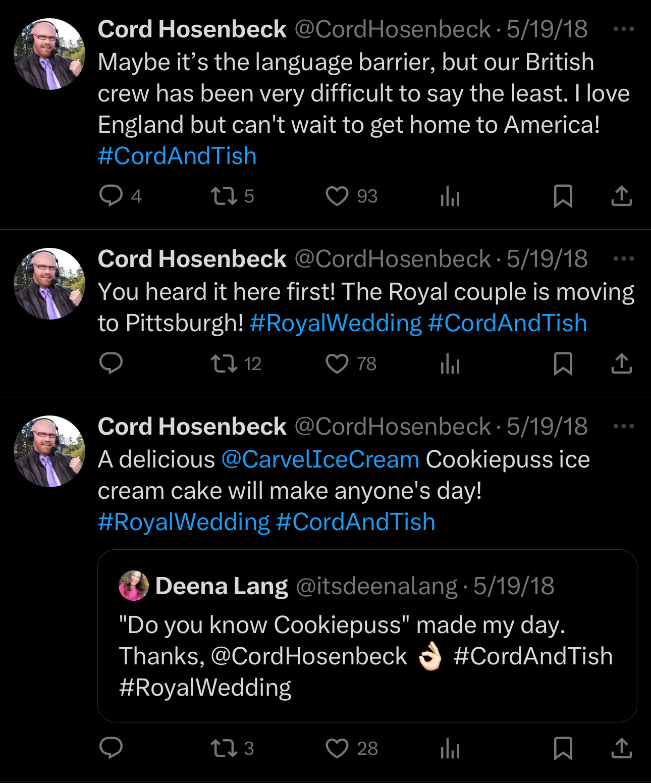Screen dimensions: 651x783
Task: Open Cord Hosenbeck's avatar on first tweet
Action: point(49,54)
